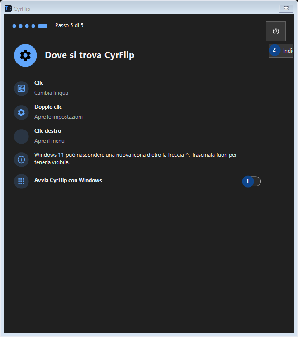Screen dimensions: 298x337
Task: Select the elongated fifth step indicator
Action: point(43,26)
